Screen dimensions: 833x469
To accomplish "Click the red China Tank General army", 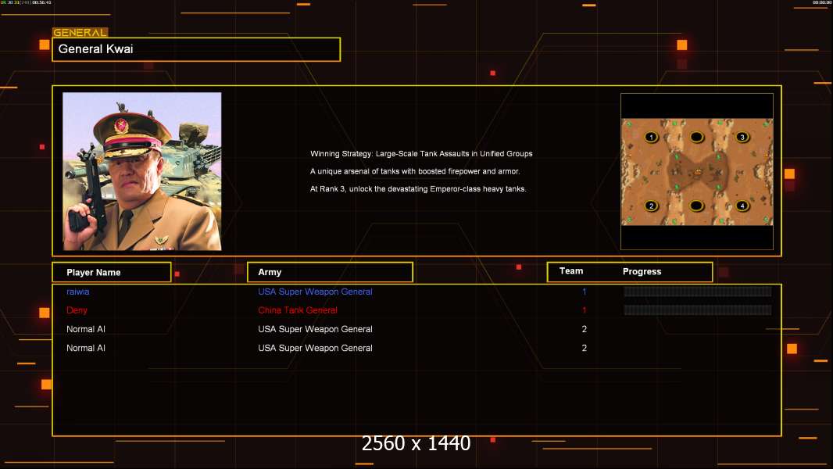I will coord(298,310).
